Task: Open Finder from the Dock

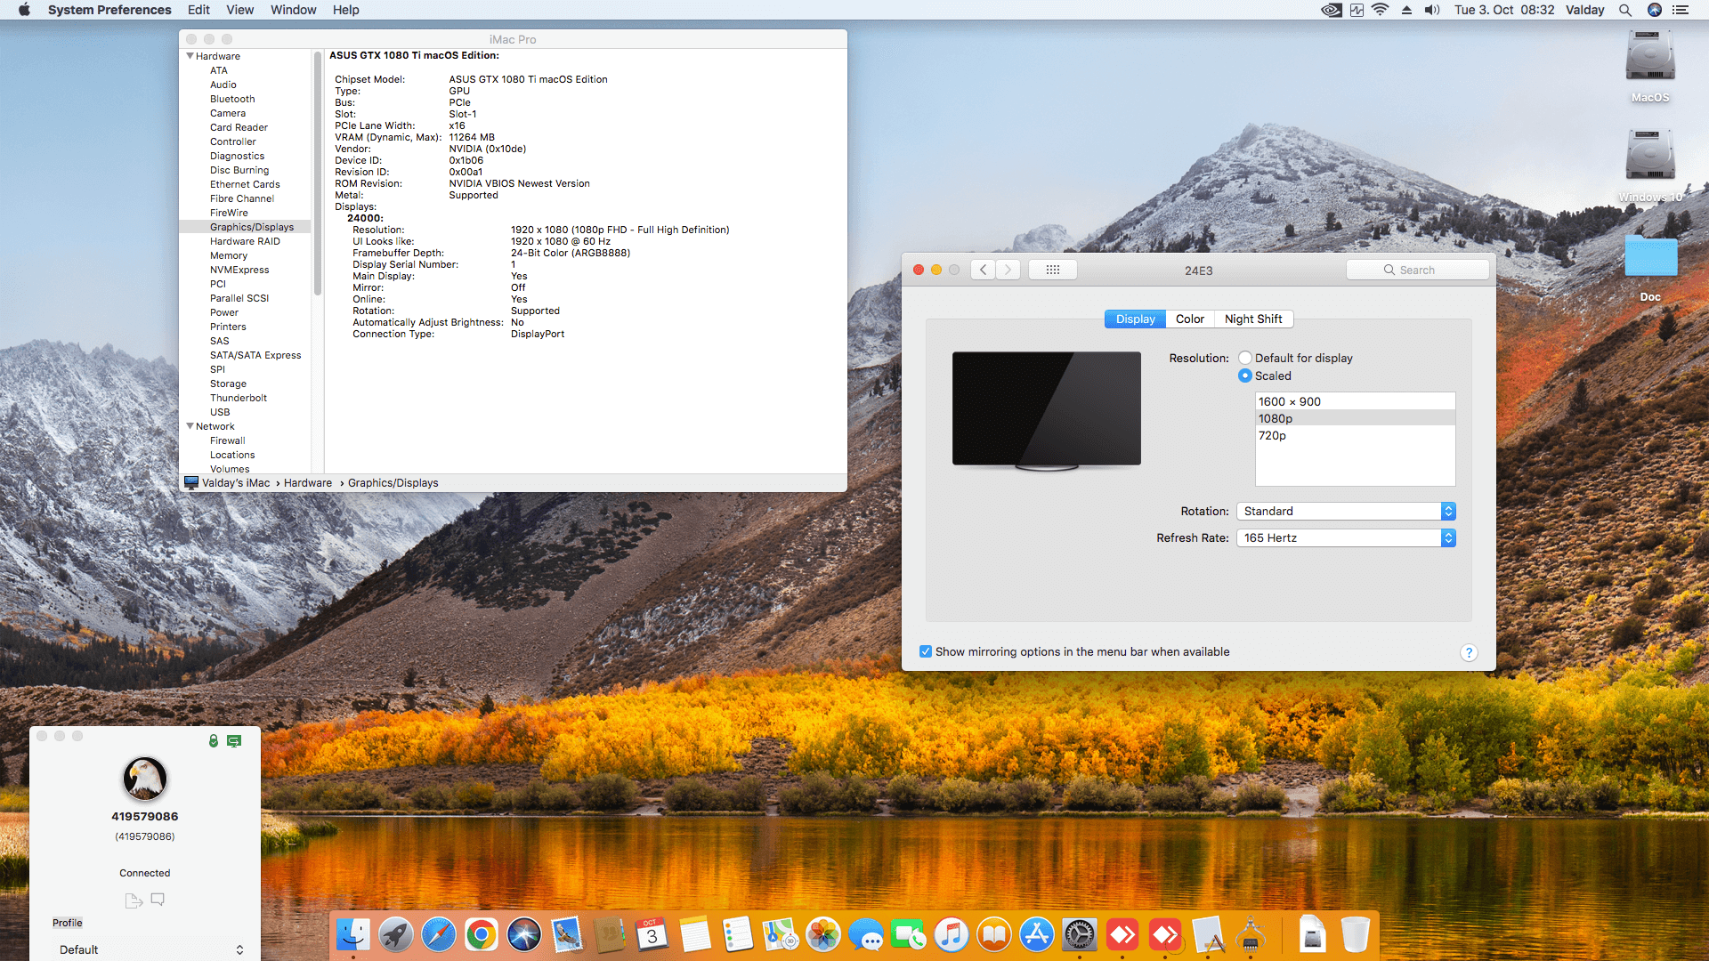Action: 353,935
